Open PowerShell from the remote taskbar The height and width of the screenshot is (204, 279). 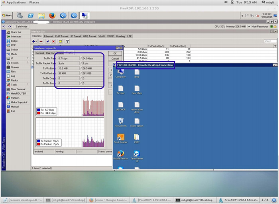(31, 16)
